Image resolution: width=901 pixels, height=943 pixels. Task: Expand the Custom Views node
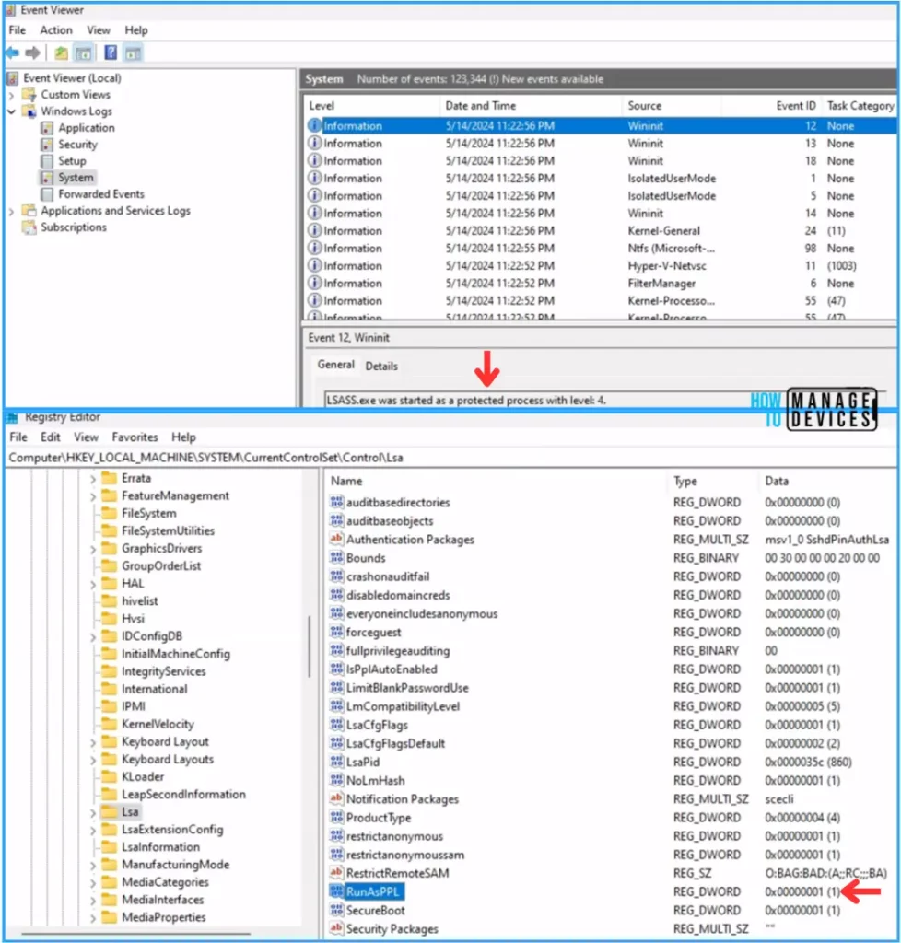click(11, 95)
